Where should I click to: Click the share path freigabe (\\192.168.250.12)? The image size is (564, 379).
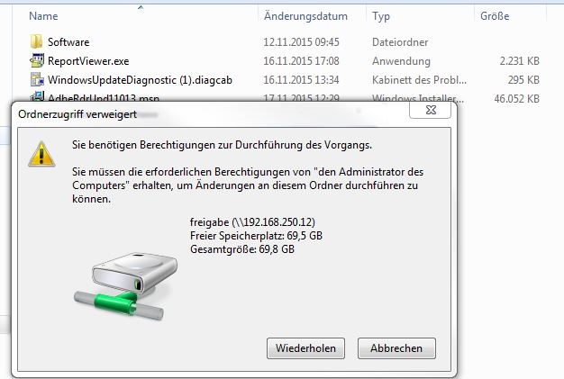pos(252,222)
